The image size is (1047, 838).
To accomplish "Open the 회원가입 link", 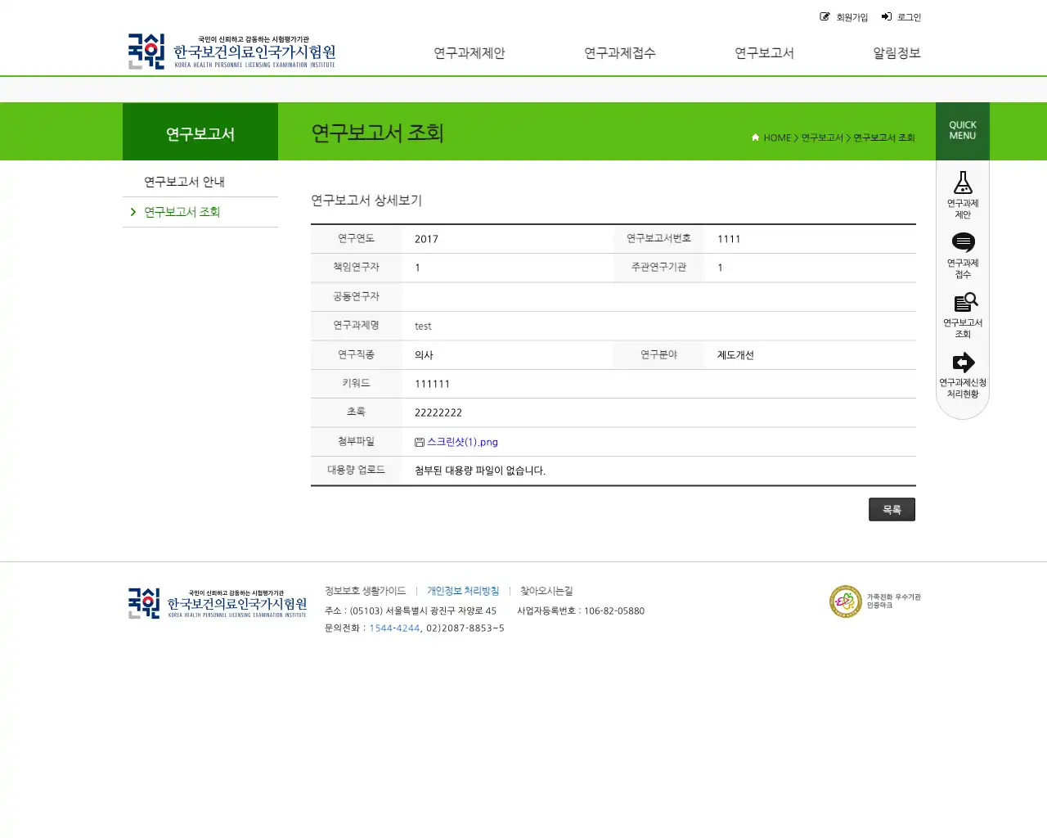I will pyautogui.click(x=852, y=17).
